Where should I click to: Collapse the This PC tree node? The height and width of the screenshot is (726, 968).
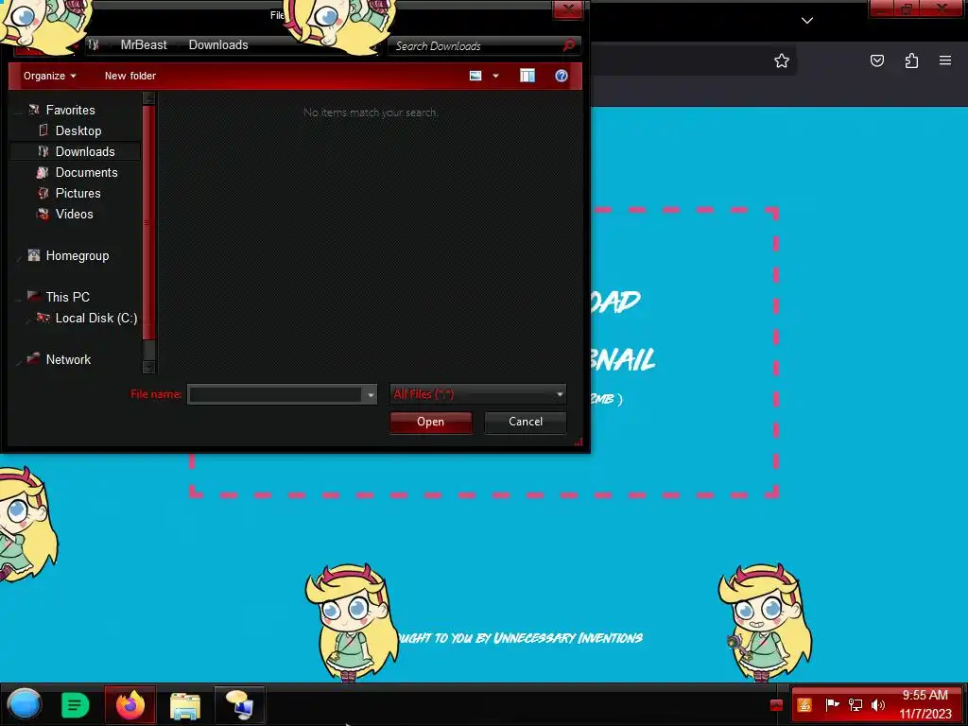[19, 299]
